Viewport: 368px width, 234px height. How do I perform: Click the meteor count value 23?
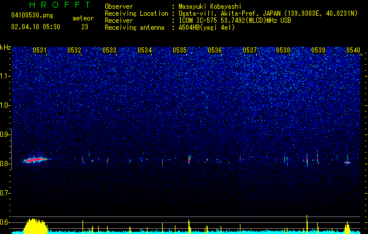coord(85,27)
